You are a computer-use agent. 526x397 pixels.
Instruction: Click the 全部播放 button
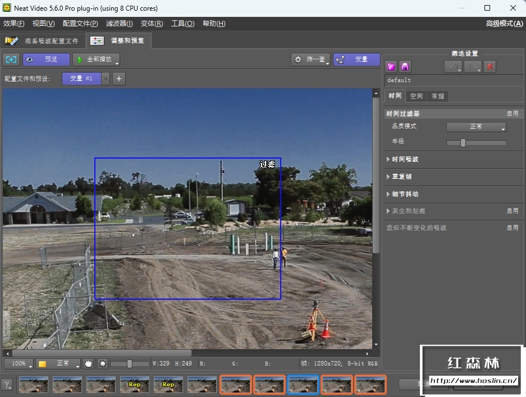(96, 60)
